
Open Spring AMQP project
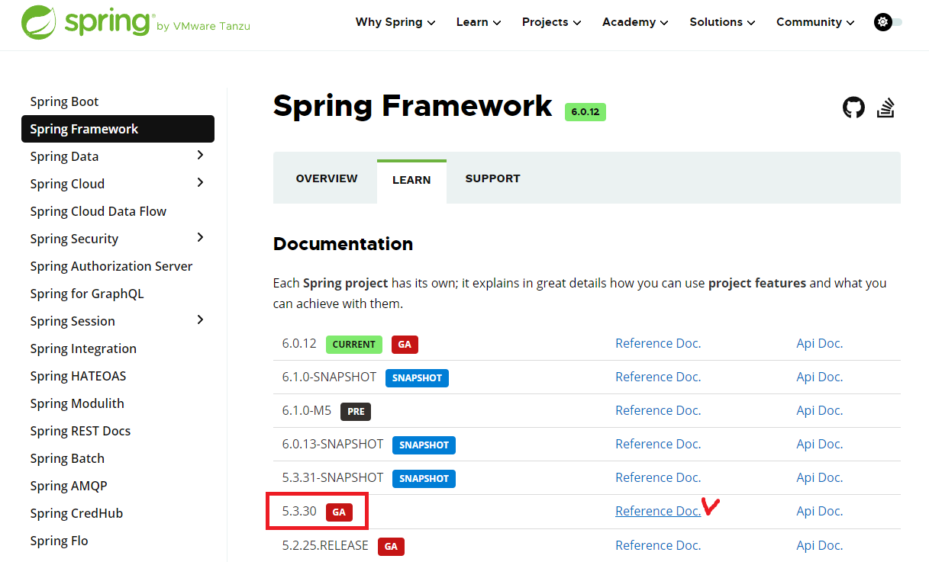(x=69, y=486)
